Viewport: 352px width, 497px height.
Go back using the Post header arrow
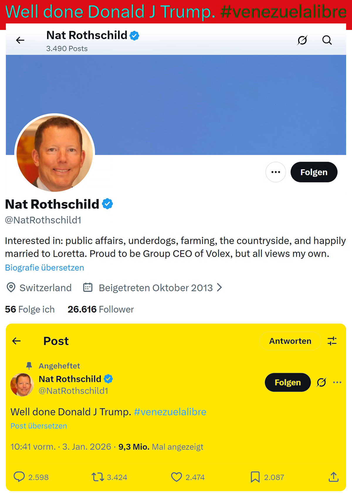point(17,341)
